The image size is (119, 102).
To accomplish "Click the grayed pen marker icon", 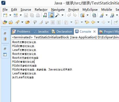I will coord(41,22).
